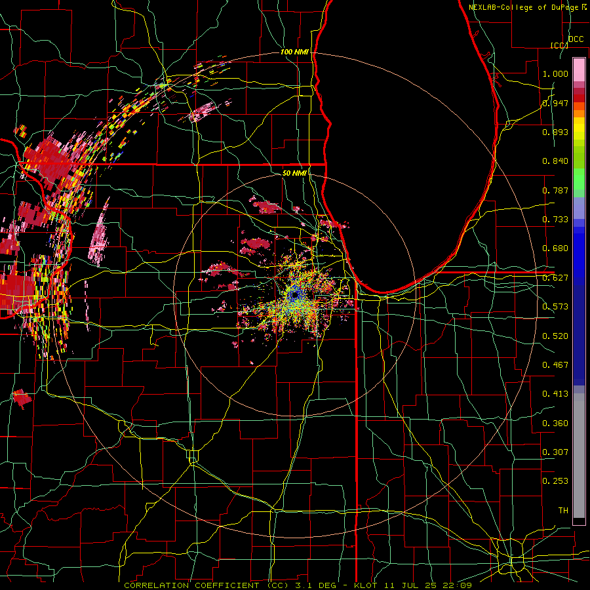Click the 0.680 scale value
The image size is (590, 590).
click(555, 248)
